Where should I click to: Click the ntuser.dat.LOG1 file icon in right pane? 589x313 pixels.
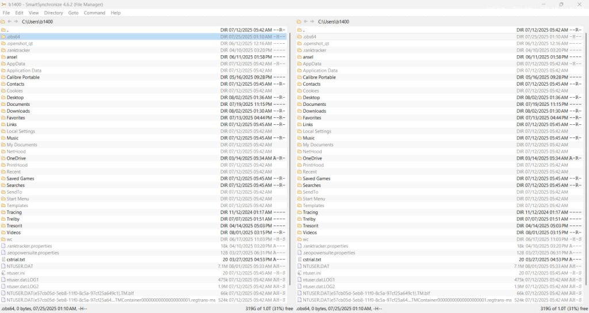[x=299, y=280]
